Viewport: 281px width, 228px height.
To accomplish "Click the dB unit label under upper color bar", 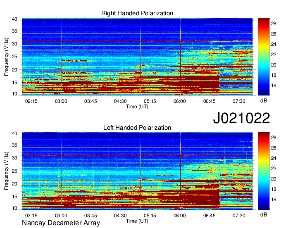I will tap(264, 101).
